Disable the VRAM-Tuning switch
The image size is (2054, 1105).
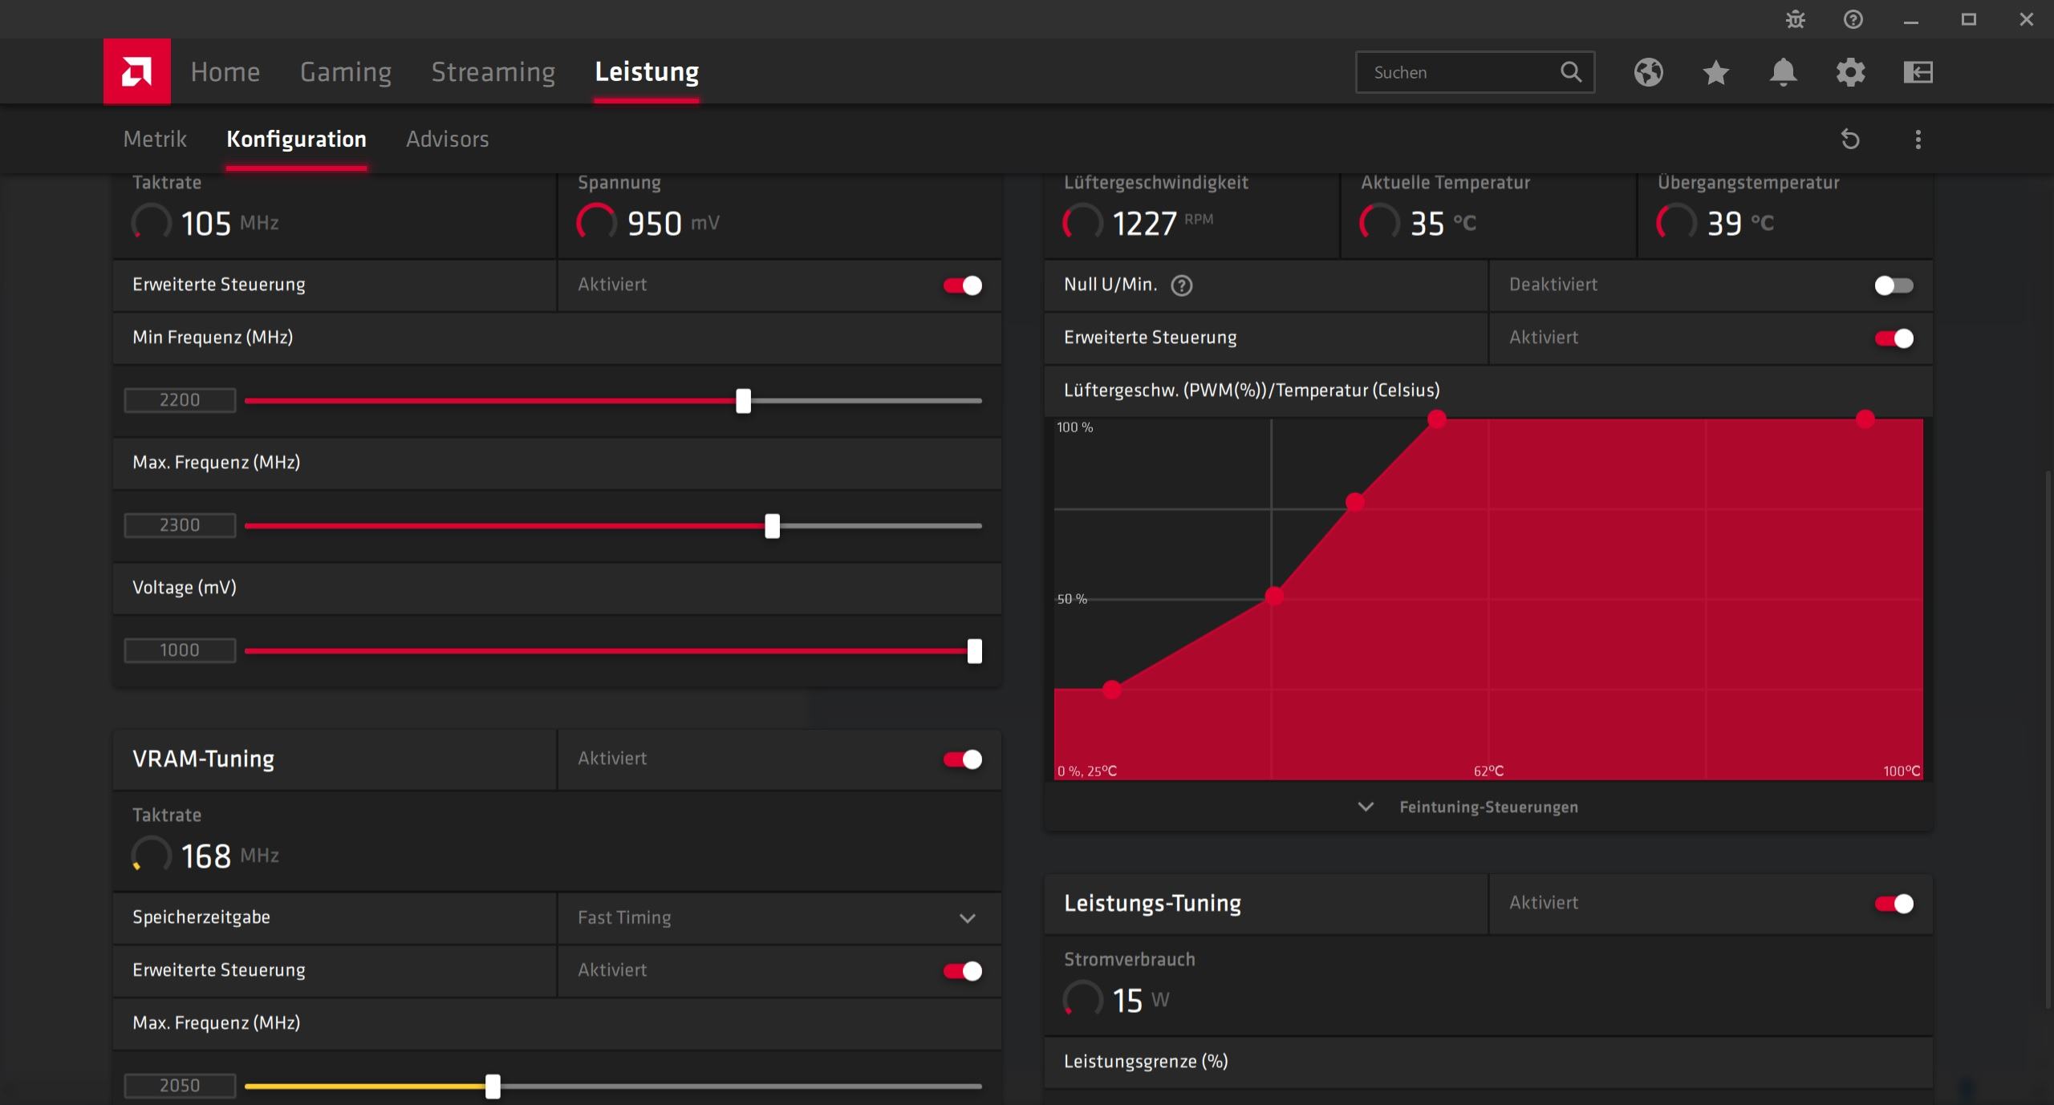click(x=963, y=759)
